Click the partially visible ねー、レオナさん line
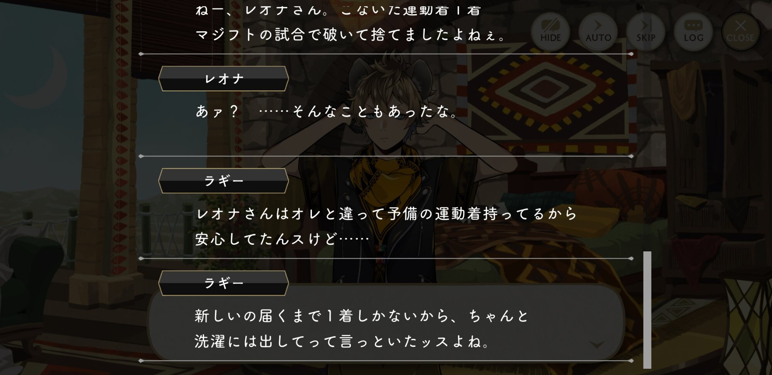The image size is (772, 375). 338,9
